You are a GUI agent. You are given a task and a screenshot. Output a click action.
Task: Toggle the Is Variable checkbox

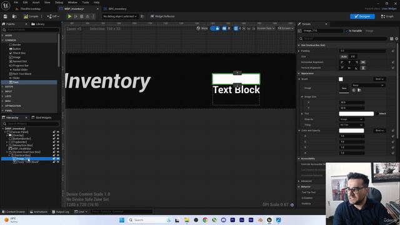click(x=346, y=31)
